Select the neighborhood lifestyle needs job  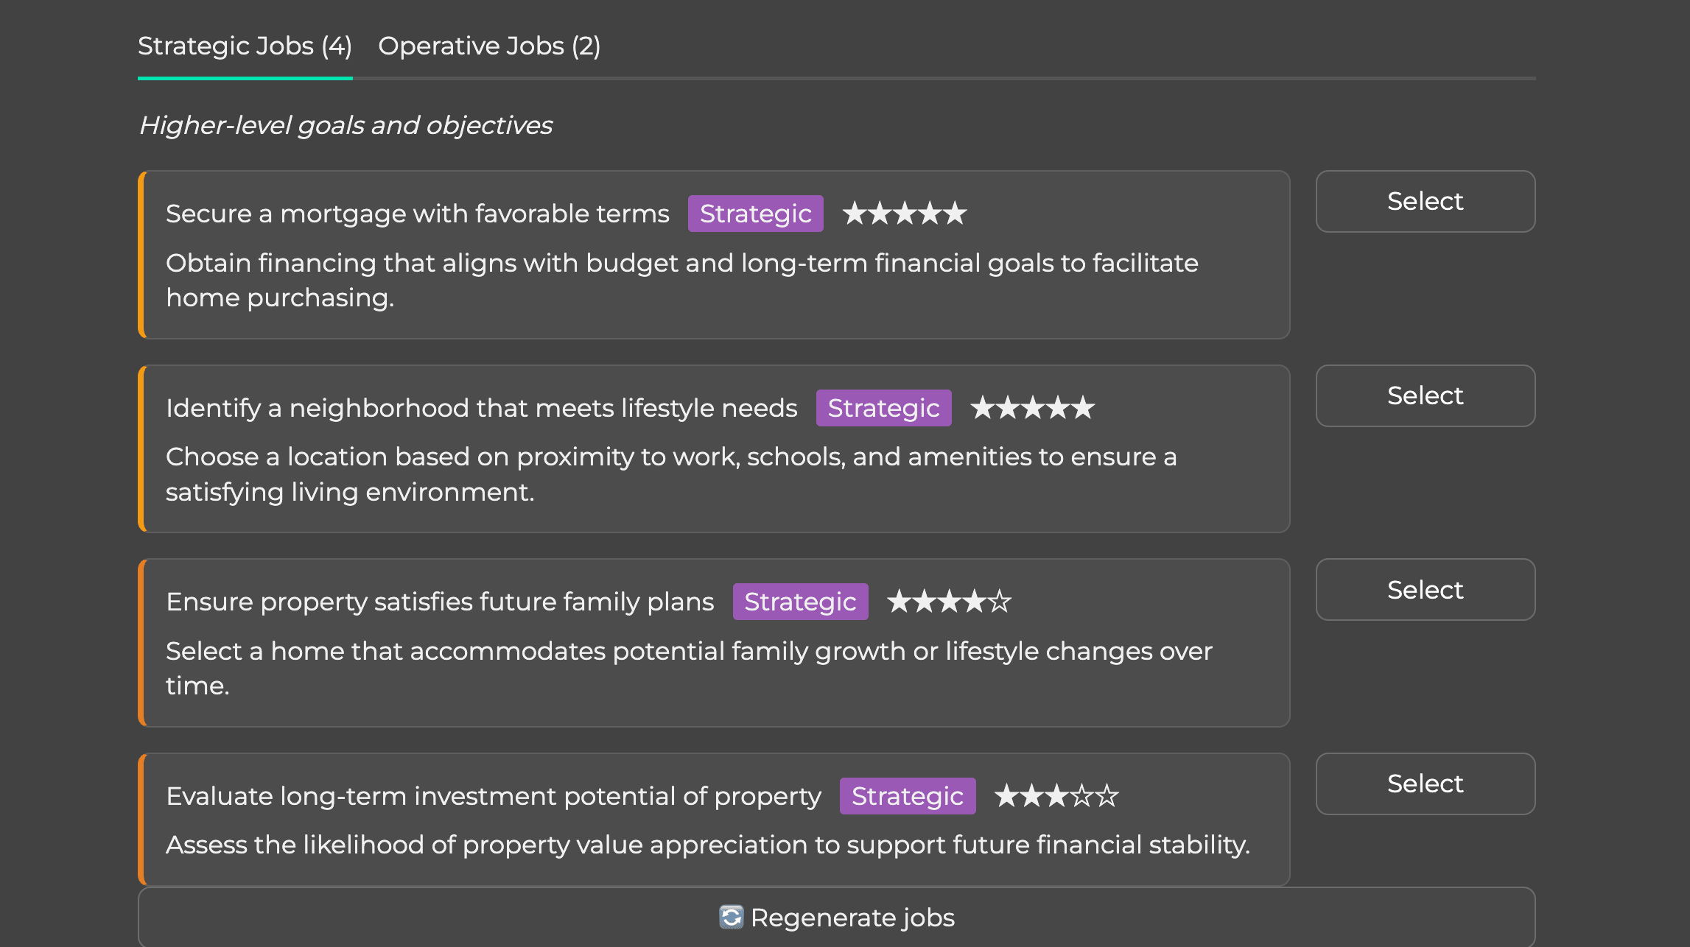[1426, 395]
